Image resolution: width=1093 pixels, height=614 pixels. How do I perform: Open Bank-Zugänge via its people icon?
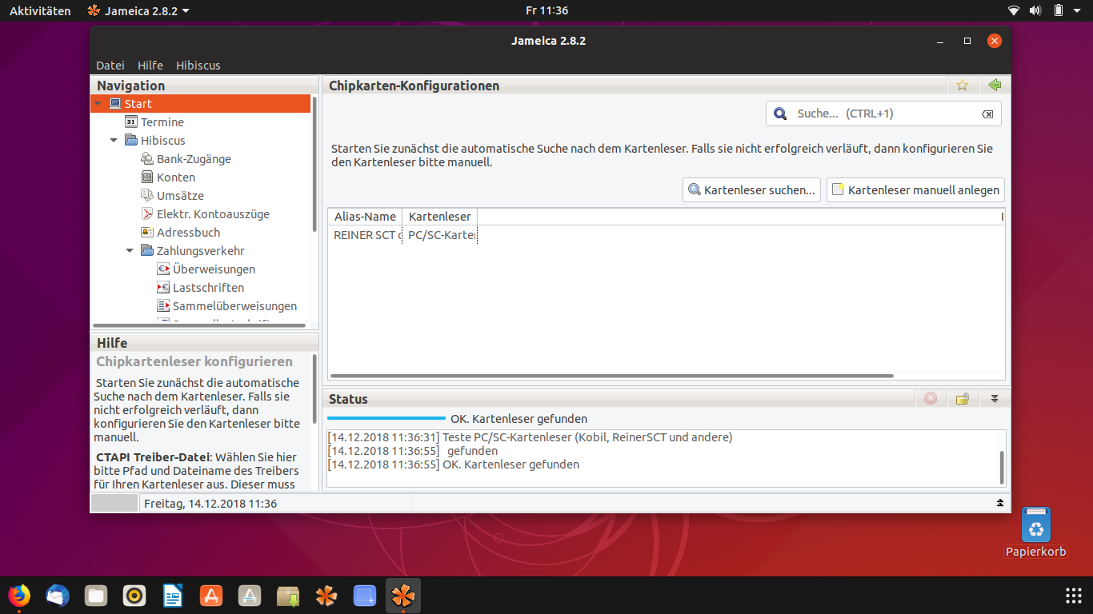(147, 159)
